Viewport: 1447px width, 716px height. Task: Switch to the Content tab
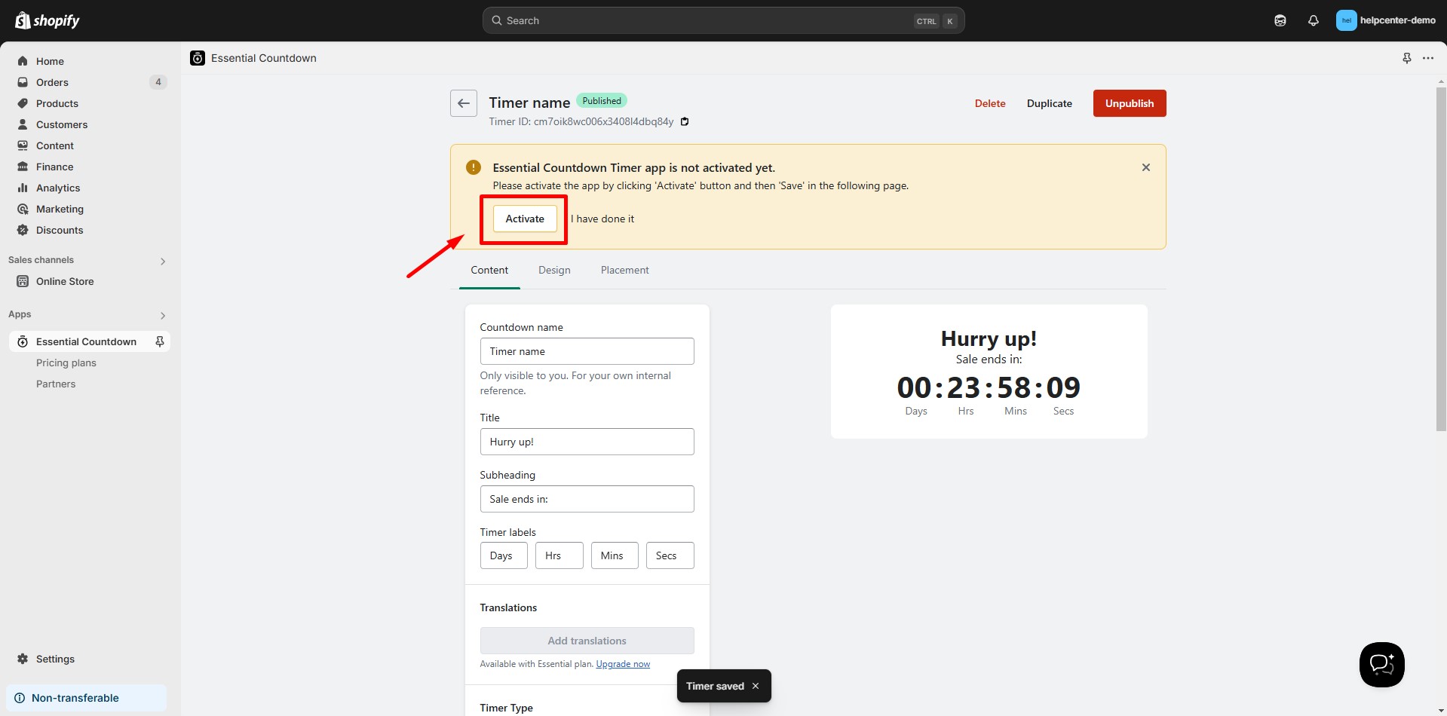coord(489,270)
